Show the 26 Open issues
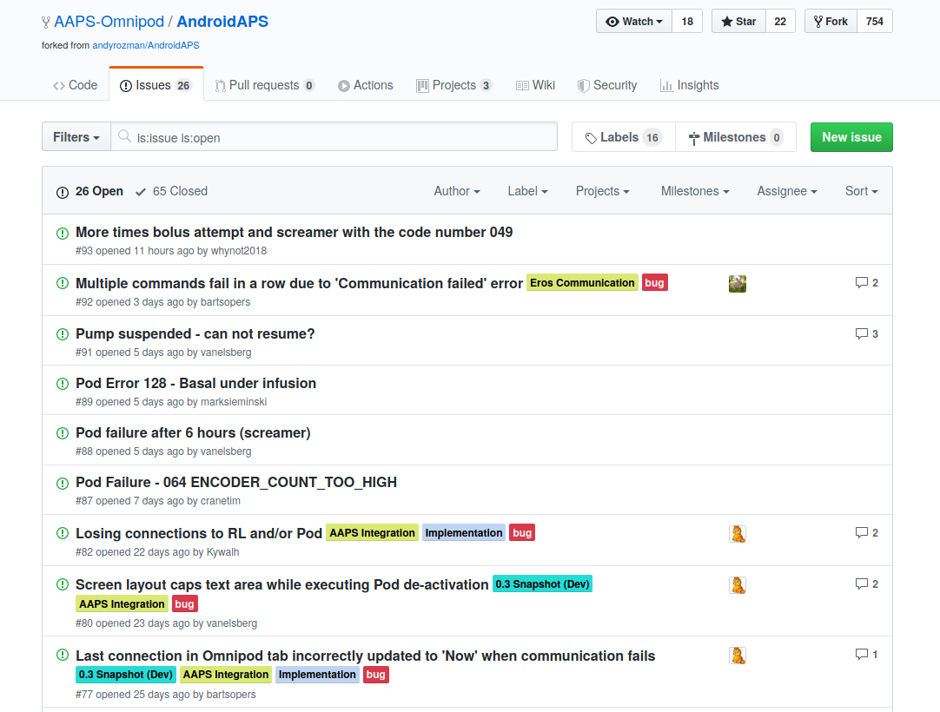 tap(89, 190)
